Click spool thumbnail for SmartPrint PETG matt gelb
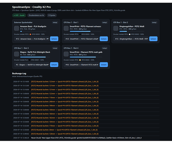Image resolution: width=172 pixels, height=147 pixels. [x=66, y=54]
